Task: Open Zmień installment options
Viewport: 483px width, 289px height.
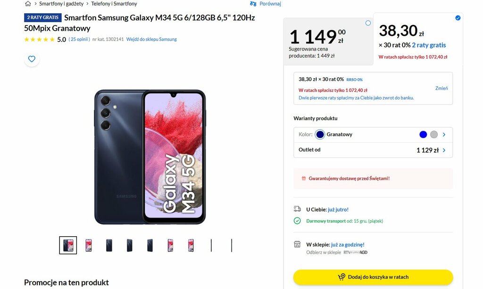Action: pos(441,88)
